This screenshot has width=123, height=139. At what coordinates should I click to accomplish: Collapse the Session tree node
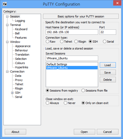pos(7,16)
